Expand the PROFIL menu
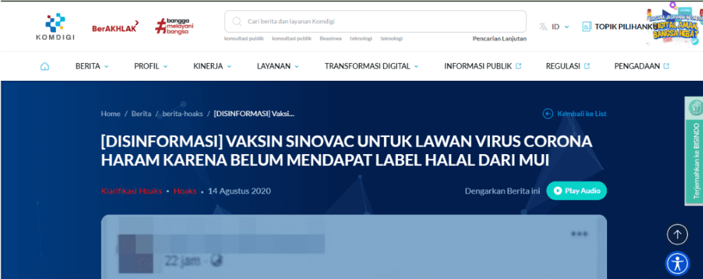 click(150, 66)
